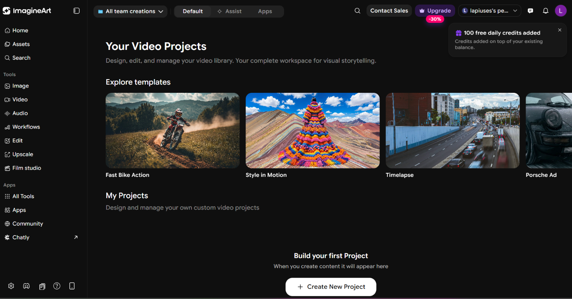Screen dimensions: 572x299
Task: Open the Audio tool
Action: (x=16, y=113)
